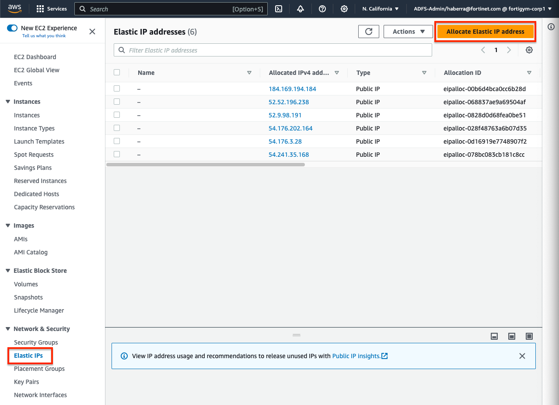Viewport: 559px width, 405px height.
Task: Collapse the Elastic Block Store section
Action: (x=8, y=271)
